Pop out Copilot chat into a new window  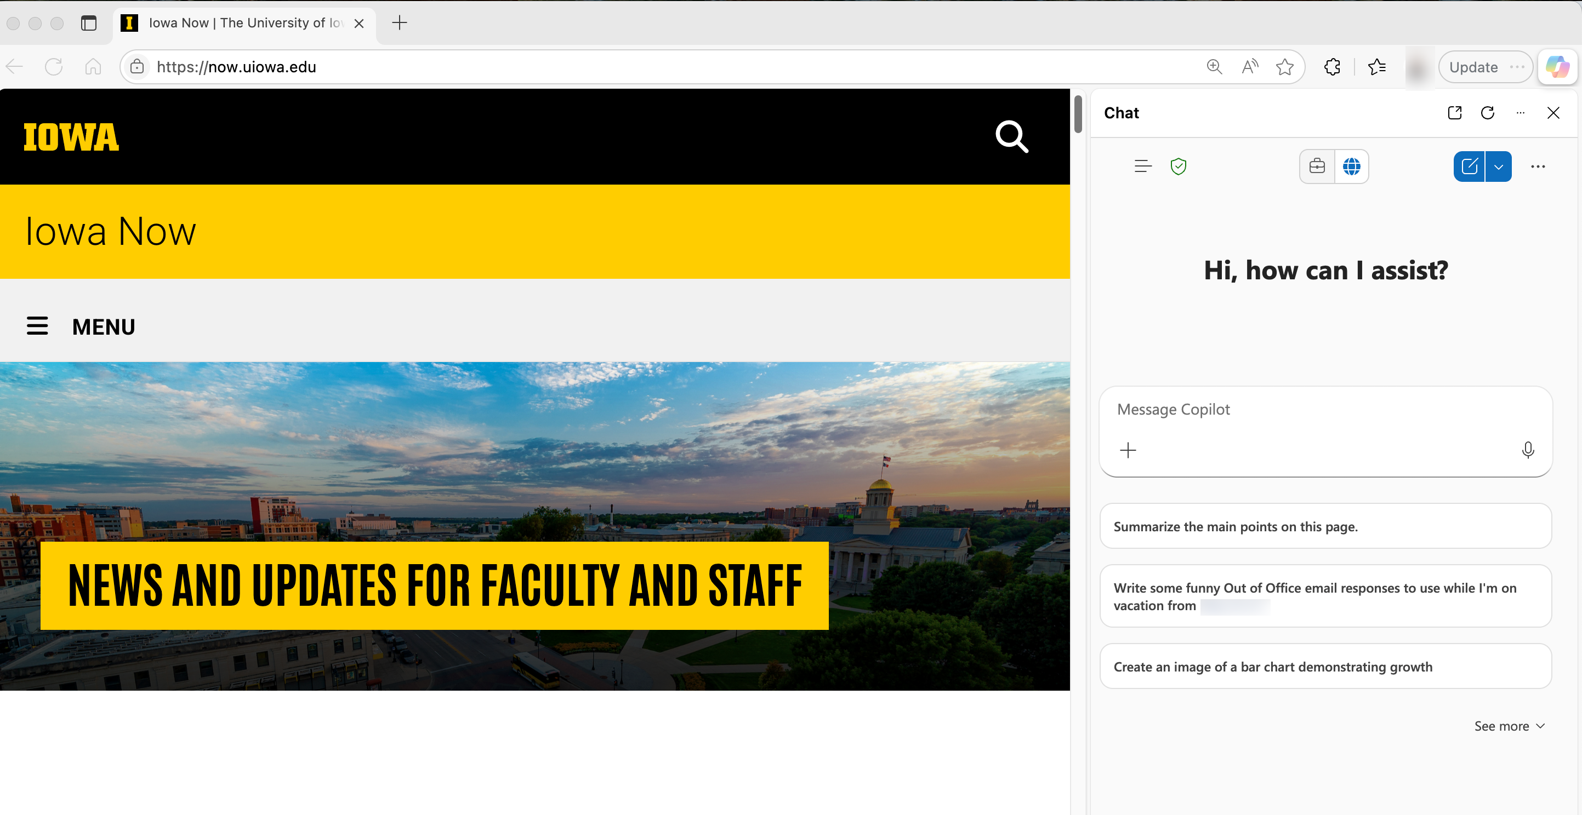click(x=1454, y=112)
